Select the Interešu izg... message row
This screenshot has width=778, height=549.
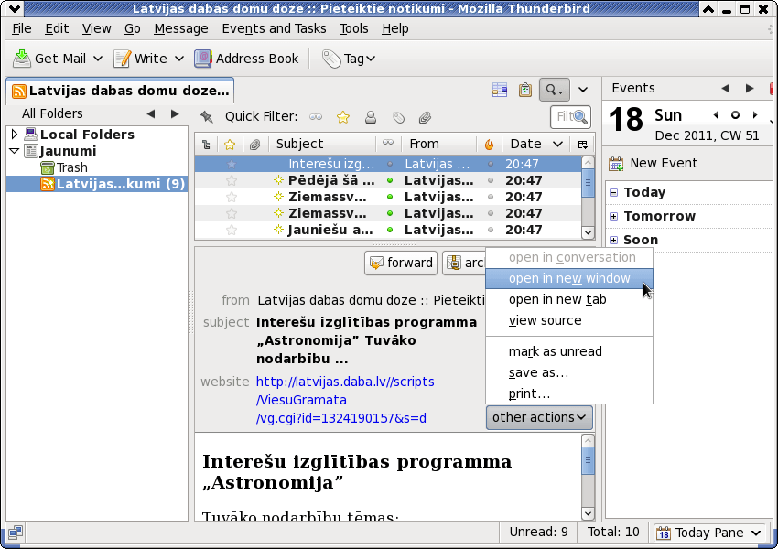tap(388, 164)
